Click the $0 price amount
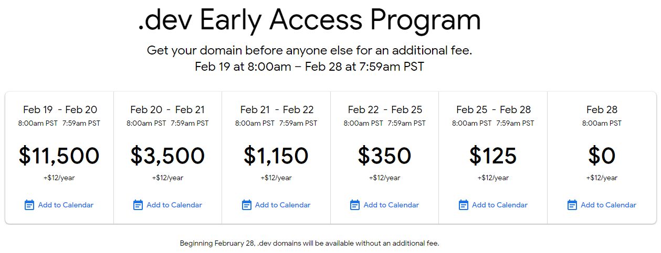Screen dimensions: 661x253 pos(602,156)
